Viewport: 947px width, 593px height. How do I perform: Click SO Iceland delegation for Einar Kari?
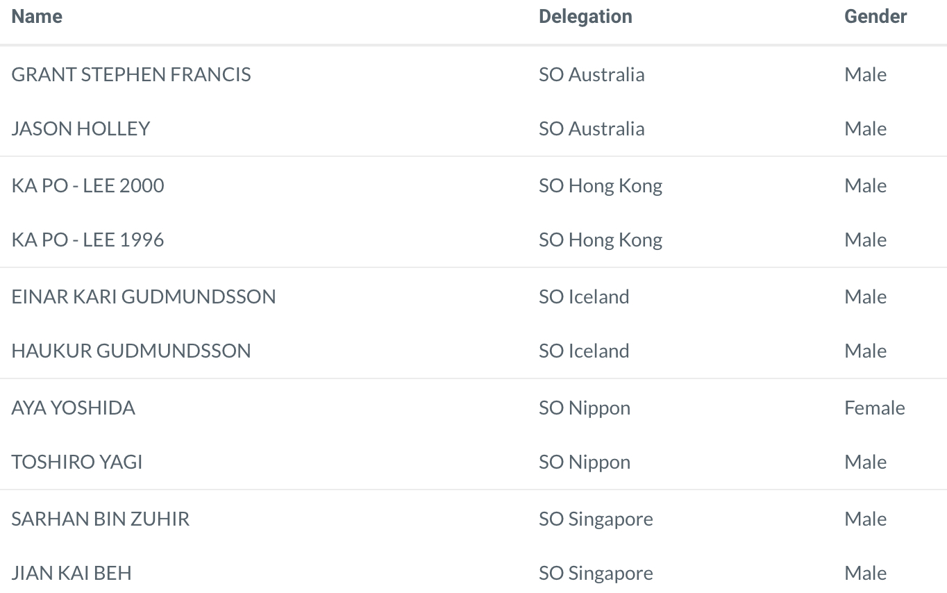[584, 296]
